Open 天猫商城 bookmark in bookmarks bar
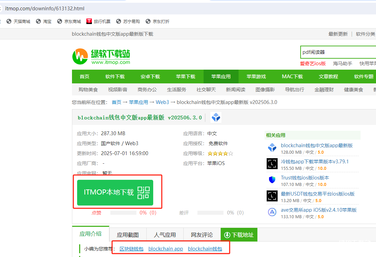The height and width of the screenshot is (257, 376). 19,21
